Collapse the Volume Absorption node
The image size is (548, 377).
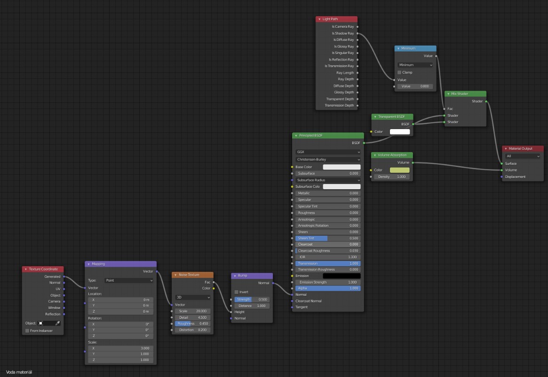click(375, 155)
